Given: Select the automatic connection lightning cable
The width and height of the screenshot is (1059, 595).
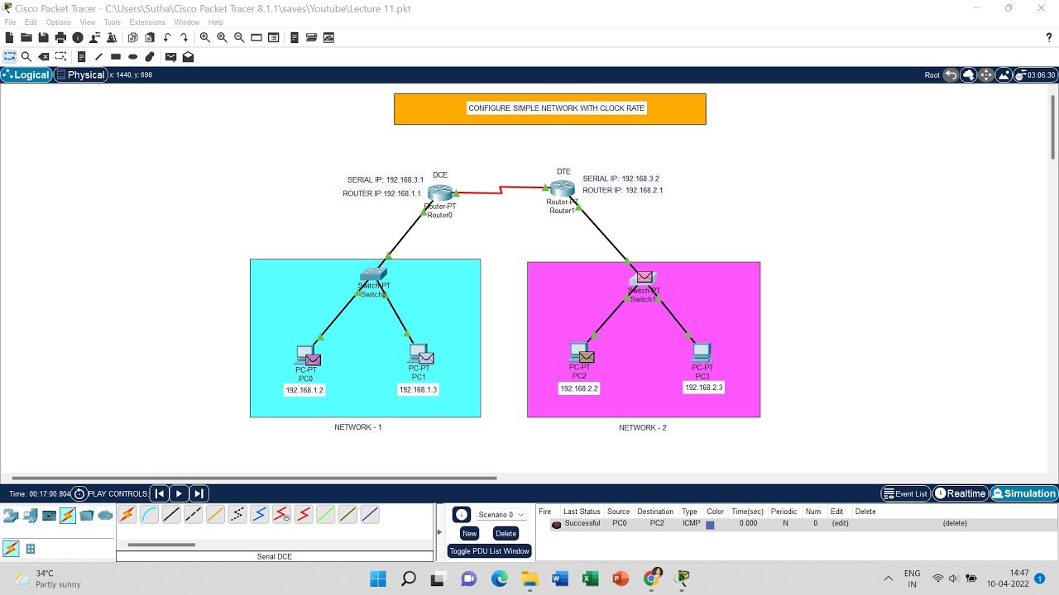Looking at the screenshot, I should (x=127, y=515).
